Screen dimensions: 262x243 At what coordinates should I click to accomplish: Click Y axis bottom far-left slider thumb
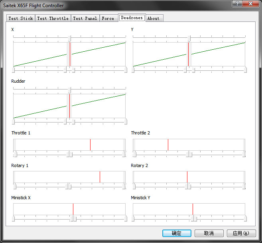coord(133,70)
